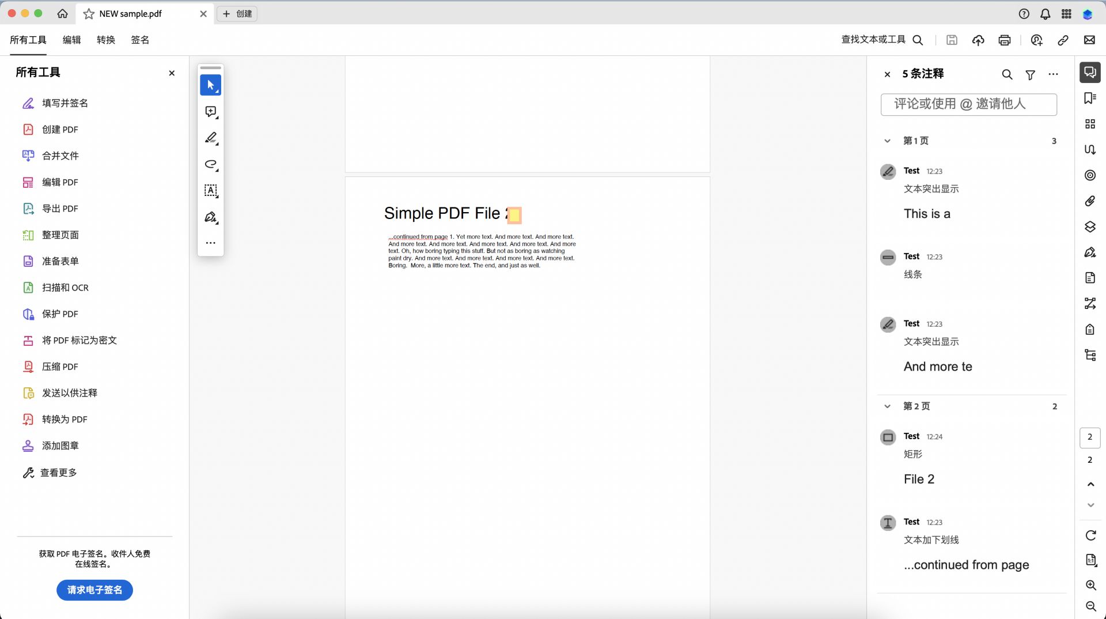
Task: Open help menu
Action: point(1024,14)
